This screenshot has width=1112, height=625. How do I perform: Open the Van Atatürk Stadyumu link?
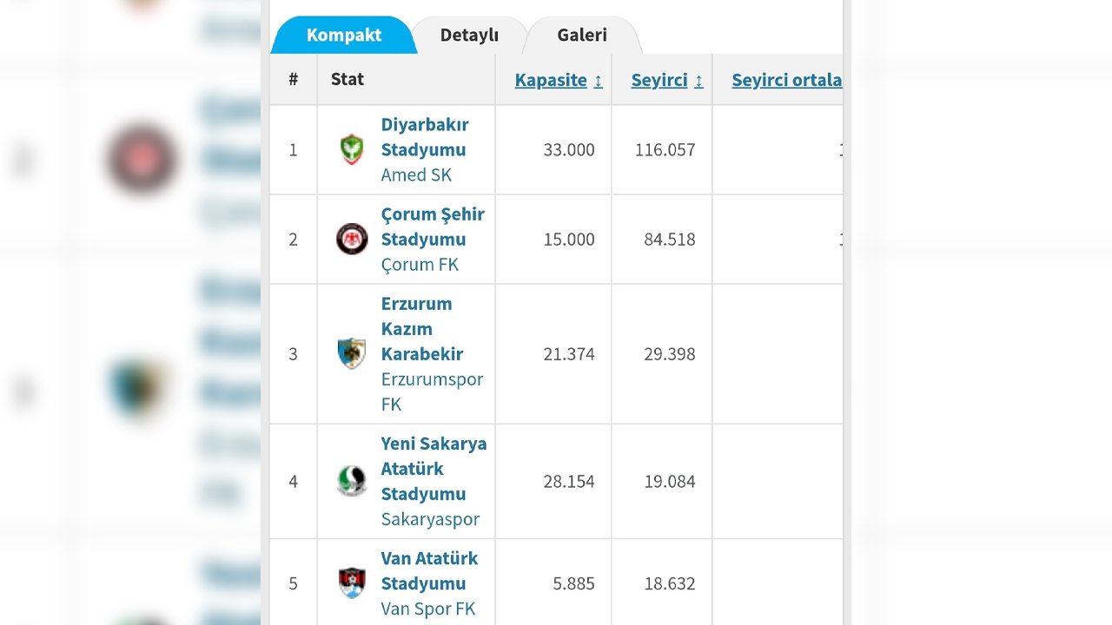pos(429,570)
